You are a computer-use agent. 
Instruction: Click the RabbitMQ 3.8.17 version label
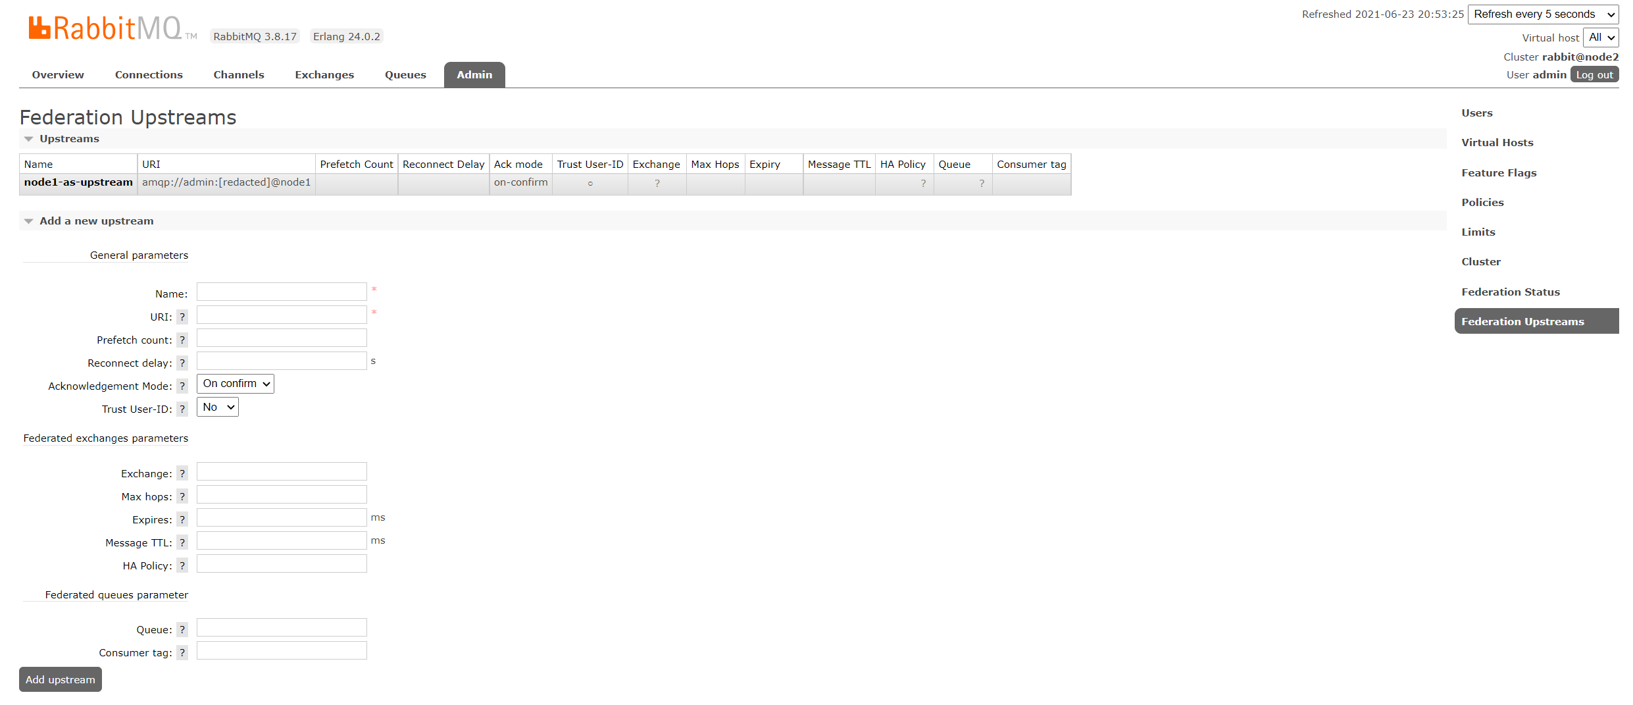click(255, 37)
